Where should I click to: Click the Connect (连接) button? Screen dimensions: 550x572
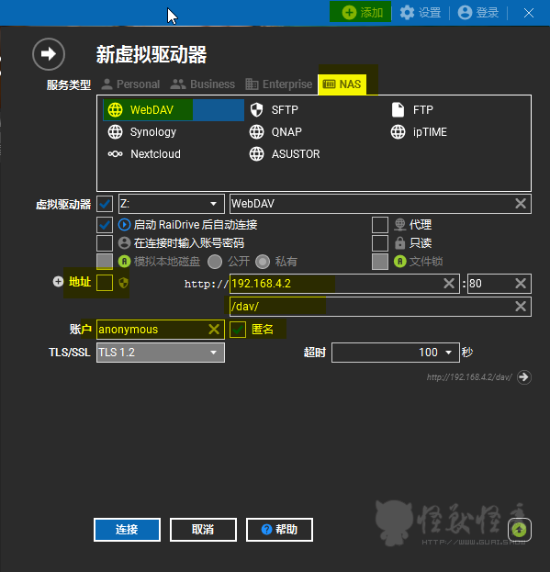click(x=127, y=530)
